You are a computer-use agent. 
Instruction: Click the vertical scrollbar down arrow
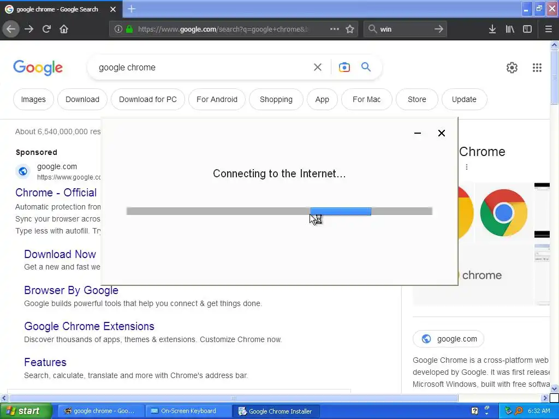click(x=554, y=388)
